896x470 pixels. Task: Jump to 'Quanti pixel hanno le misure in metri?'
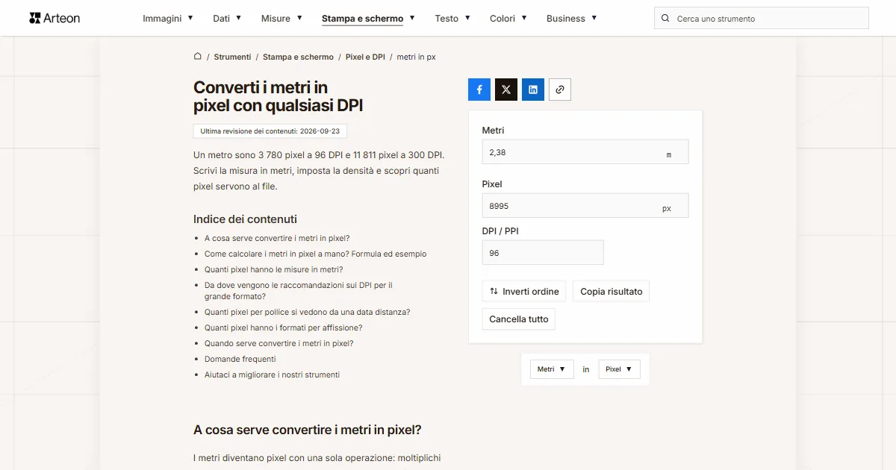click(x=273, y=270)
